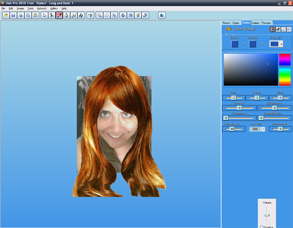Select the scissors cut tool

pyautogui.click(x=51, y=15)
